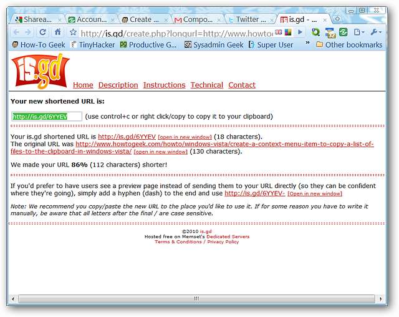The width and height of the screenshot is (399, 317).
Task: Open the Terms & Conditions link
Action: 178,241
